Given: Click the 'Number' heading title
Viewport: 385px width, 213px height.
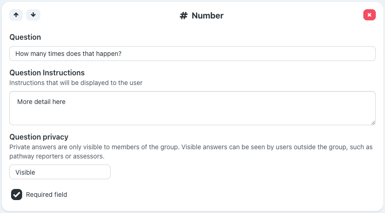Looking at the screenshot, I should (207, 16).
